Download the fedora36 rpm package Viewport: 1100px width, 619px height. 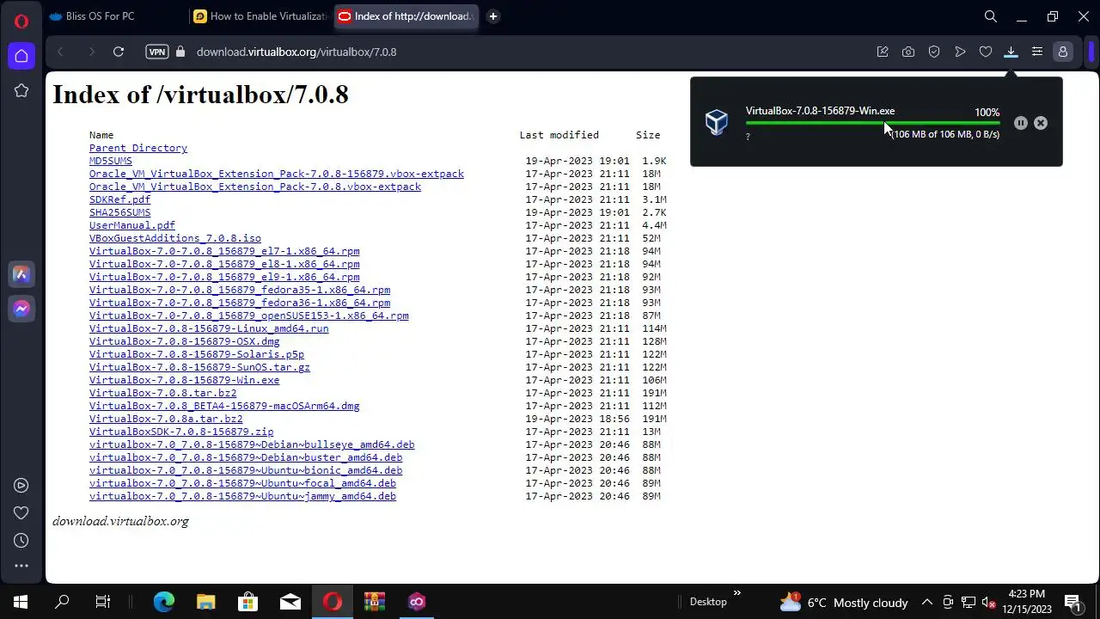tap(240, 303)
